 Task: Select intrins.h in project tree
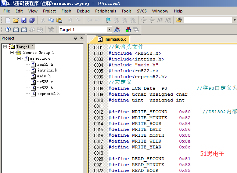47,70
